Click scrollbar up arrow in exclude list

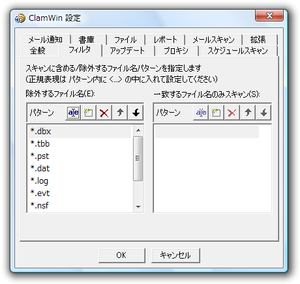click(138, 130)
